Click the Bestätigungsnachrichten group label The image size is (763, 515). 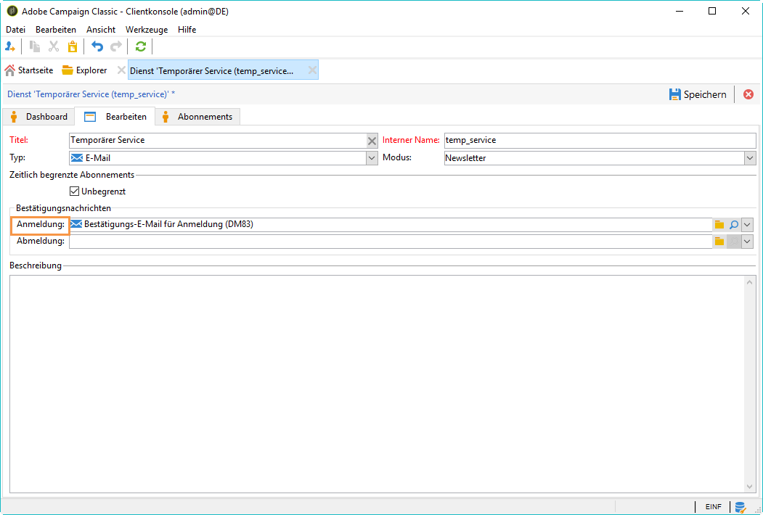(x=64, y=208)
